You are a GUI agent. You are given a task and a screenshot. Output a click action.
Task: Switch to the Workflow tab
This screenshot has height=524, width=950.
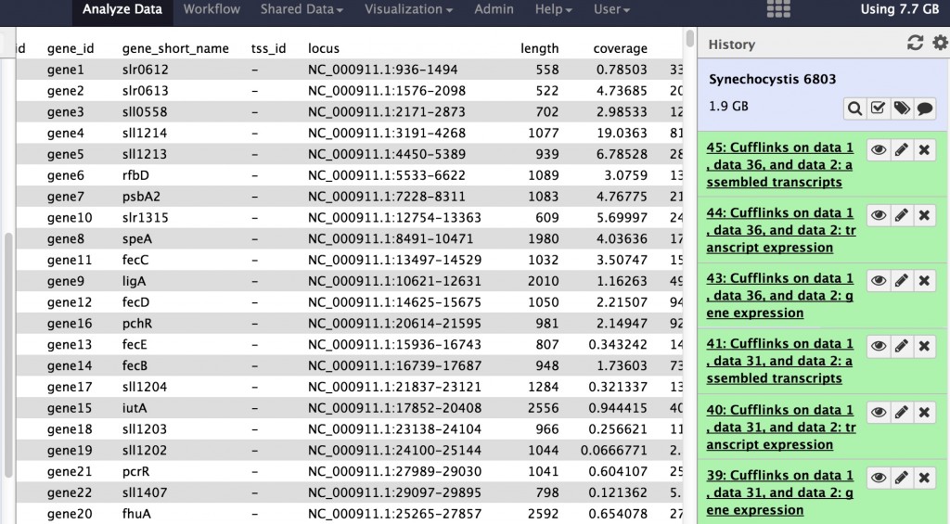point(212,9)
